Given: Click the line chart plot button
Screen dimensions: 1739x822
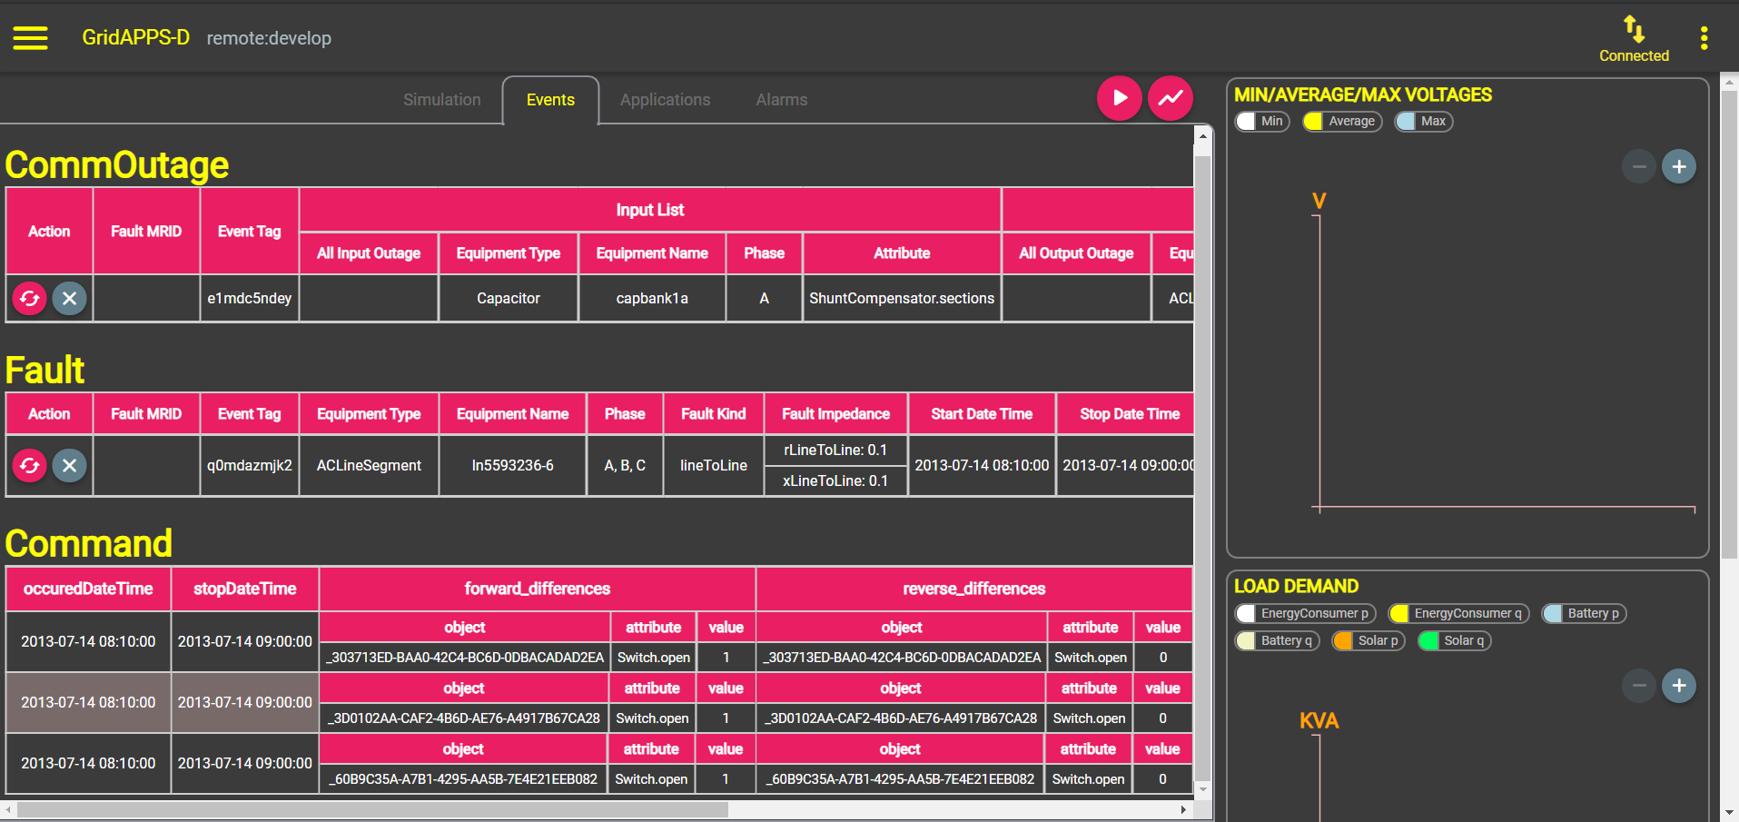Looking at the screenshot, I should click(x=1171, y=98).
